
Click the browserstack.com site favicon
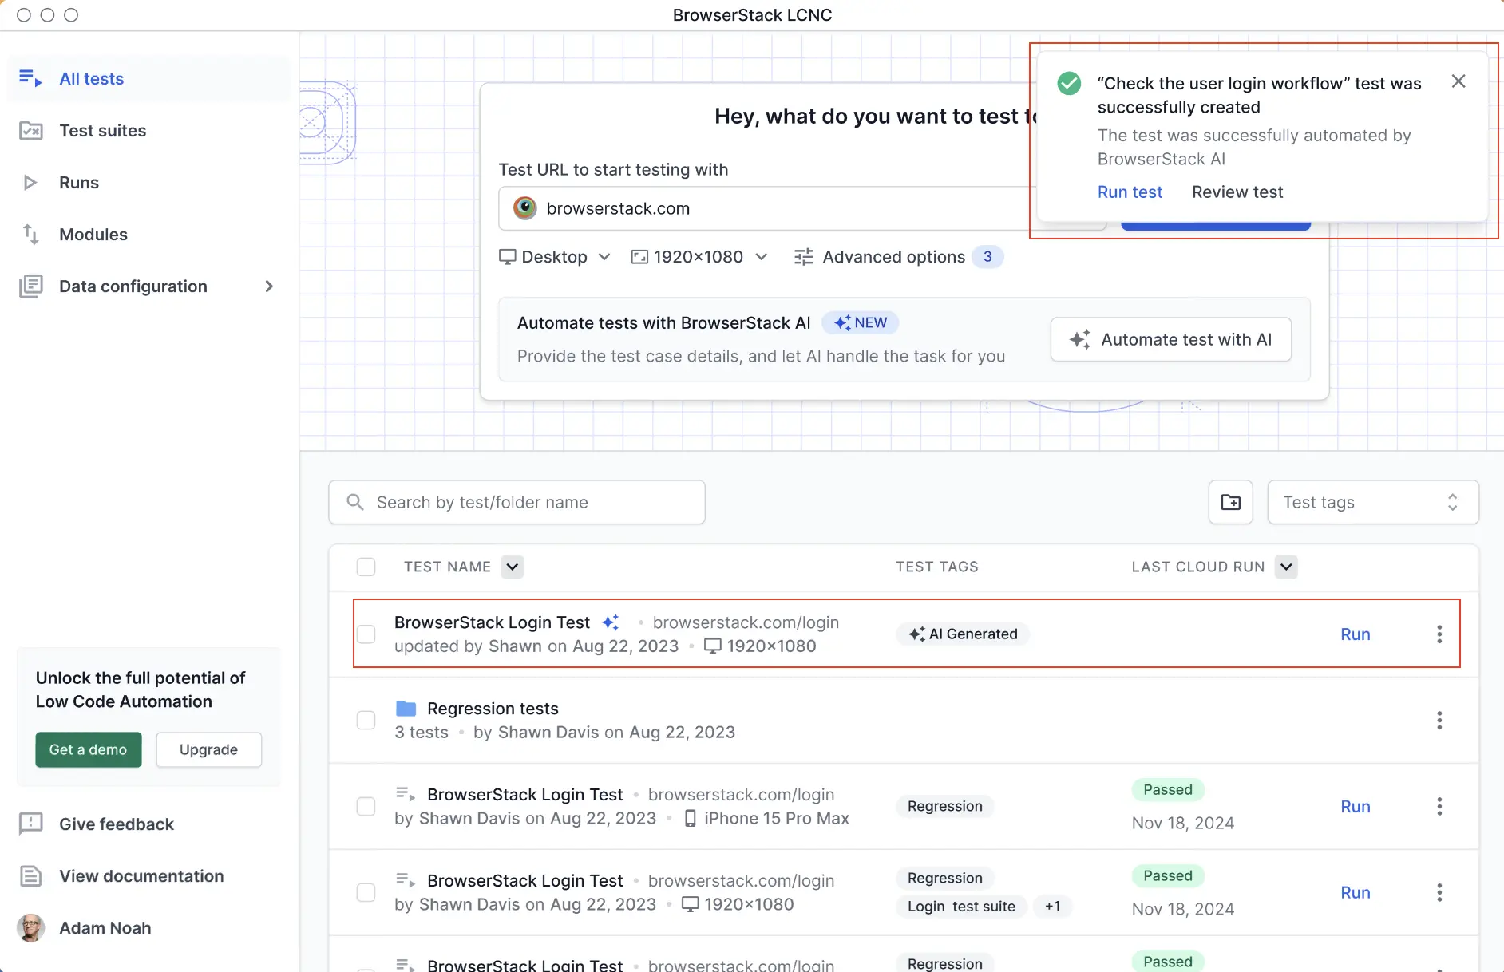pyautogui.click(x=524, y=208)
